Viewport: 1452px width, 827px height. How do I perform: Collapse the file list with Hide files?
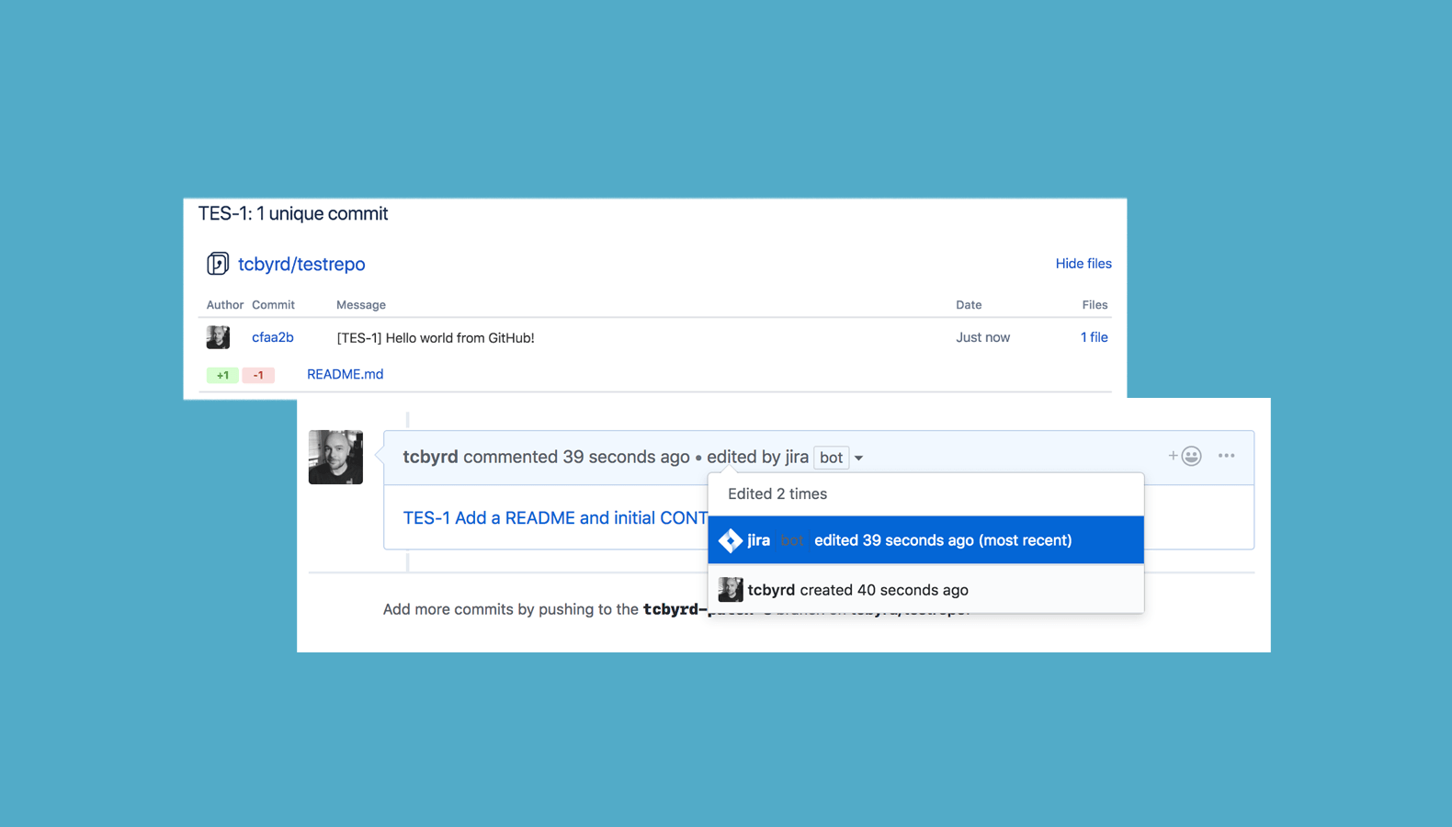tap(1083, 264)
